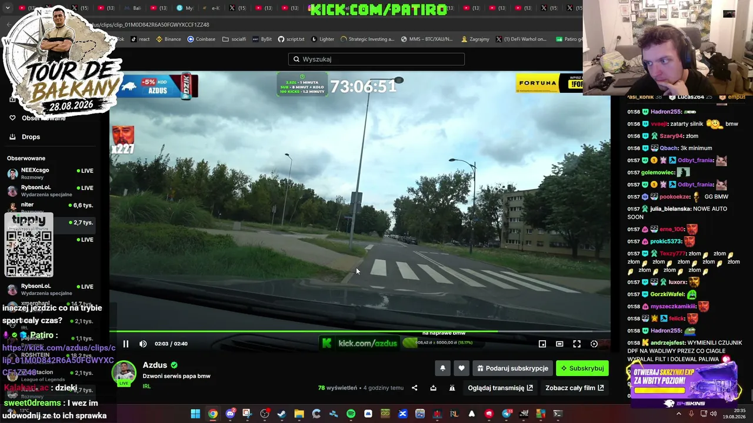Open the script.txt GitHub bookmark
753x423 pixels.
[291, 39]
